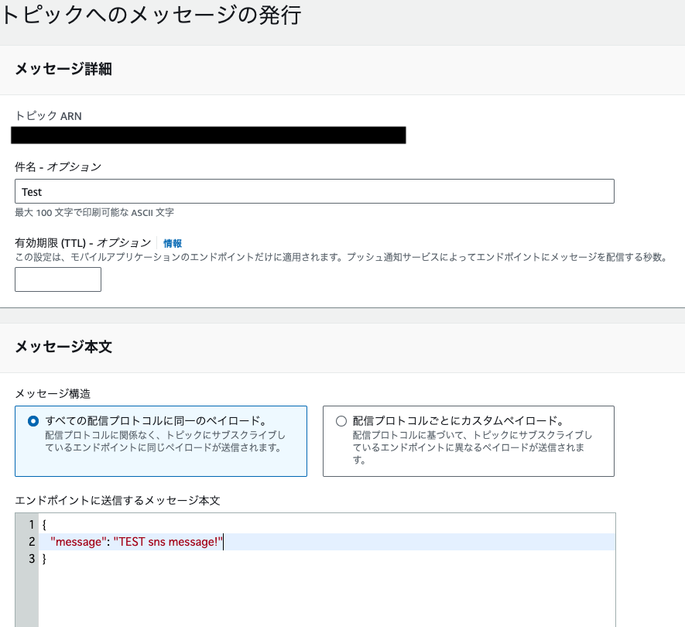The width and height of the screenshot is (685, 627).
Task: Click the トピック ARN label
Action: coord(49,116)
